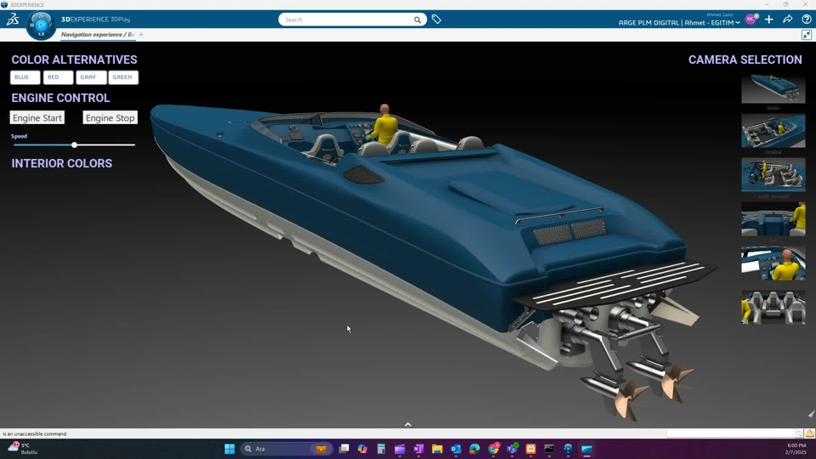Screen dimensions: 816x459
Task: Add a new tab with plus
Action: [x=141, y=35]
